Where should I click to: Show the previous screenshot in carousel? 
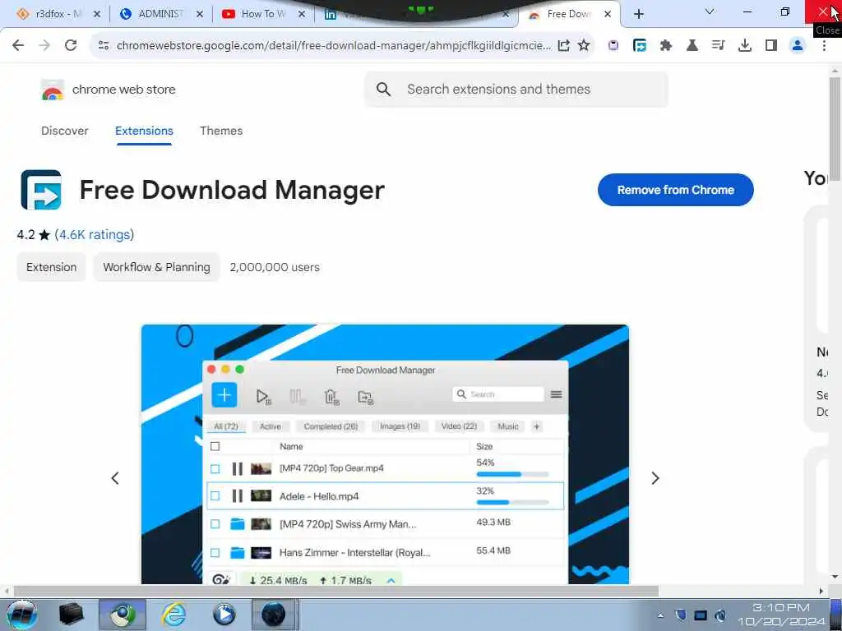pos(115,478)
